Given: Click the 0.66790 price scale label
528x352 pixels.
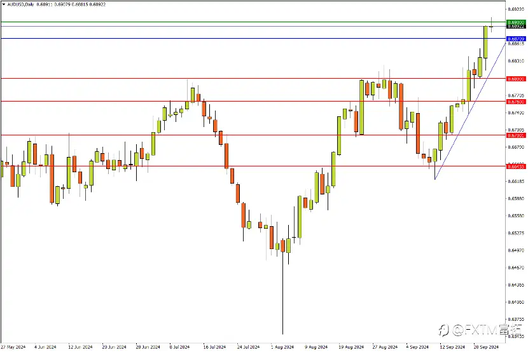Looking at the screenshot, I should [x=516, y=147].
